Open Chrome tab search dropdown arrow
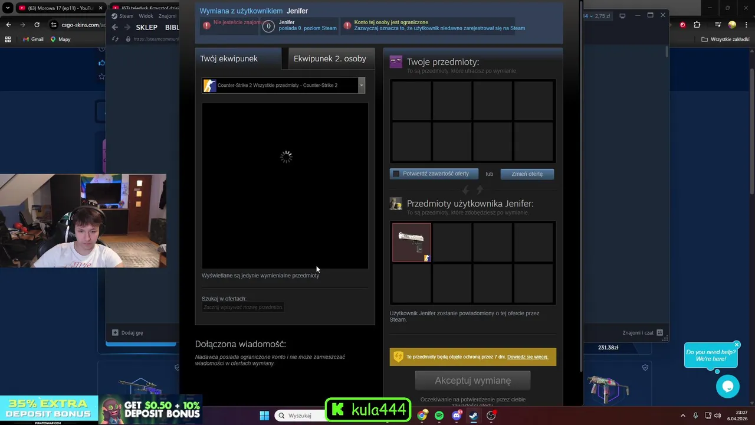755x425 pixels. click(x=8, y=8)
